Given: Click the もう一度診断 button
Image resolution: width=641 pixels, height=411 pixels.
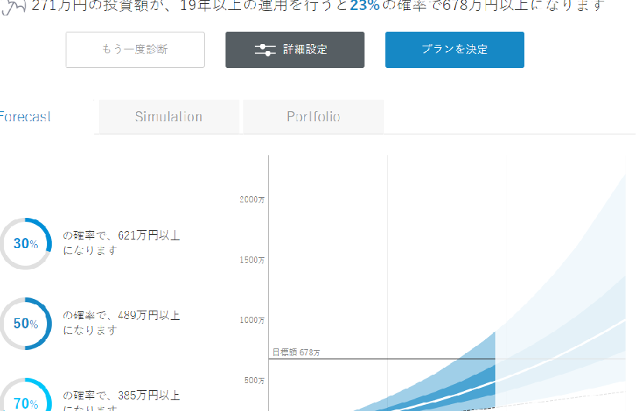Looking at the screenshot, I should (x=135, y=50).
